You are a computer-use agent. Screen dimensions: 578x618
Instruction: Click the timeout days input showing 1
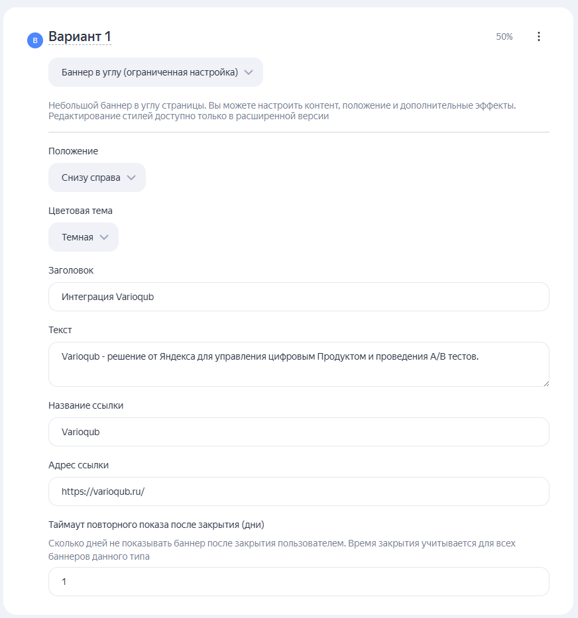coord(299,582)
